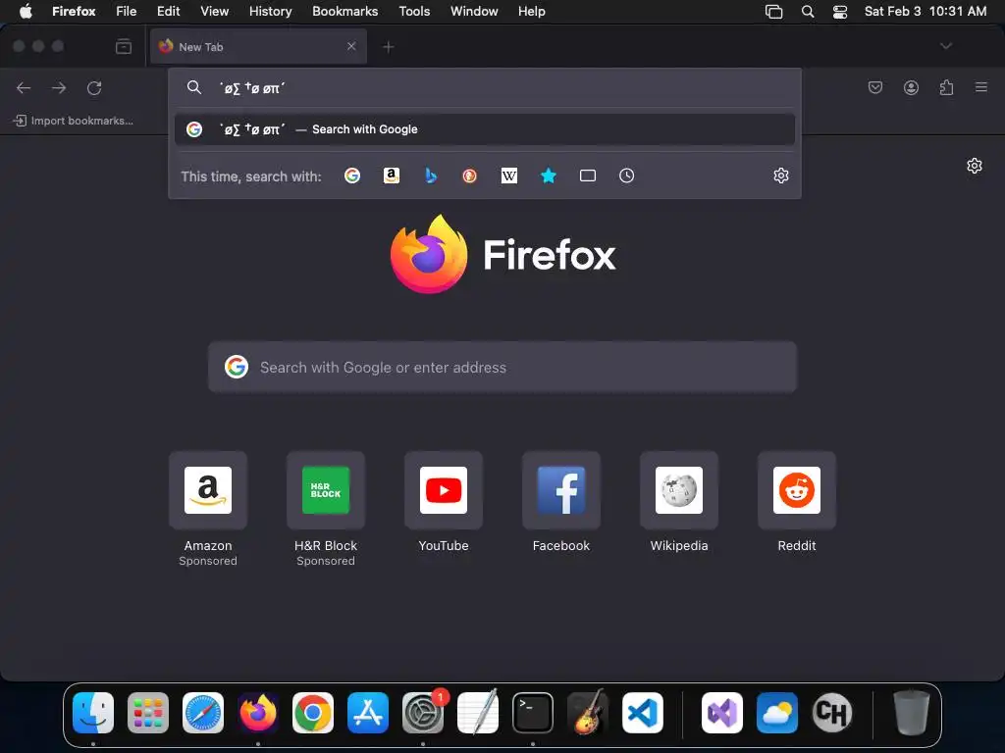1005x753 pixels.
Task: Open the View menu
Action: [214, 11]
